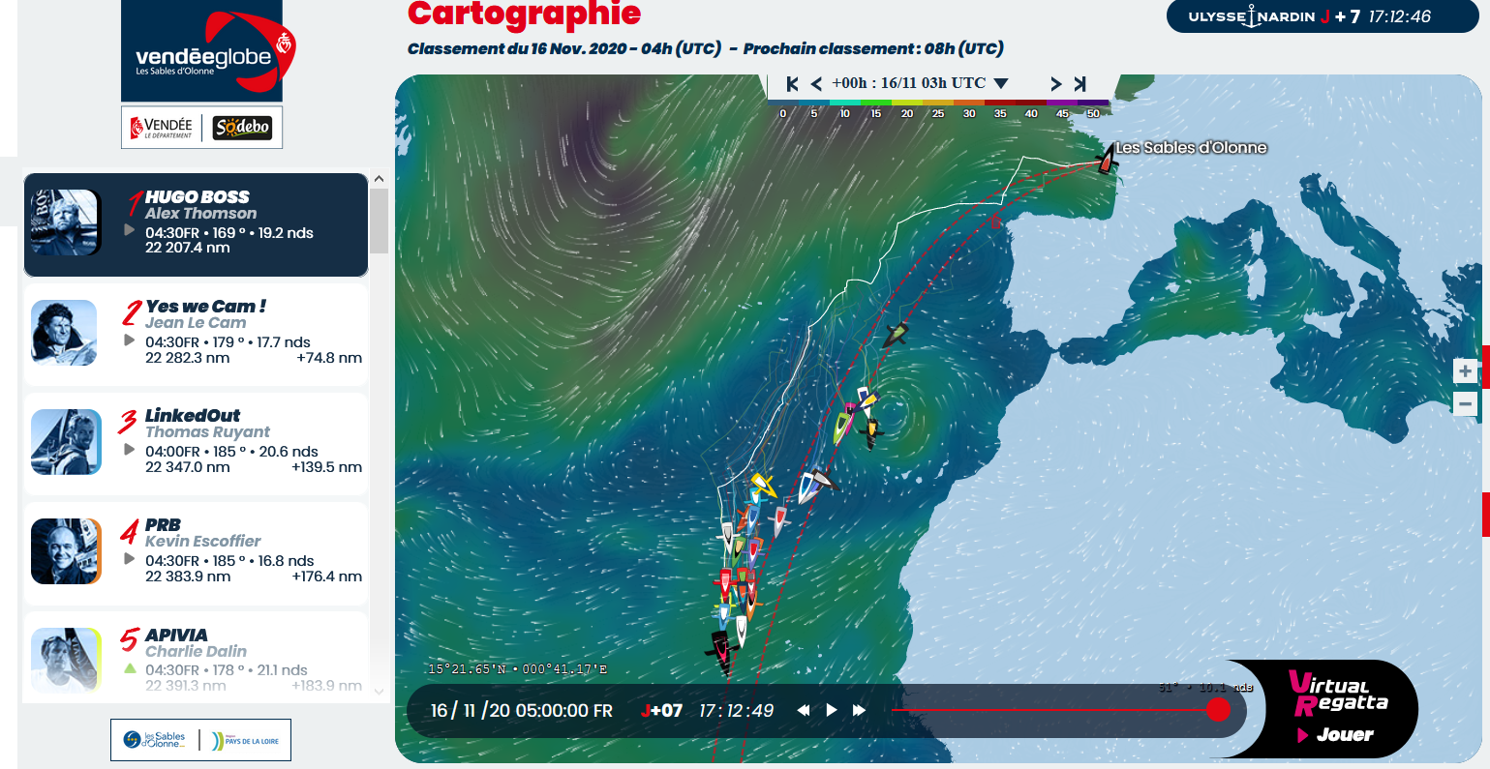Click the green up arrow on APIVIA row
Screen dimensions: 1490x769
coord(130,668)
